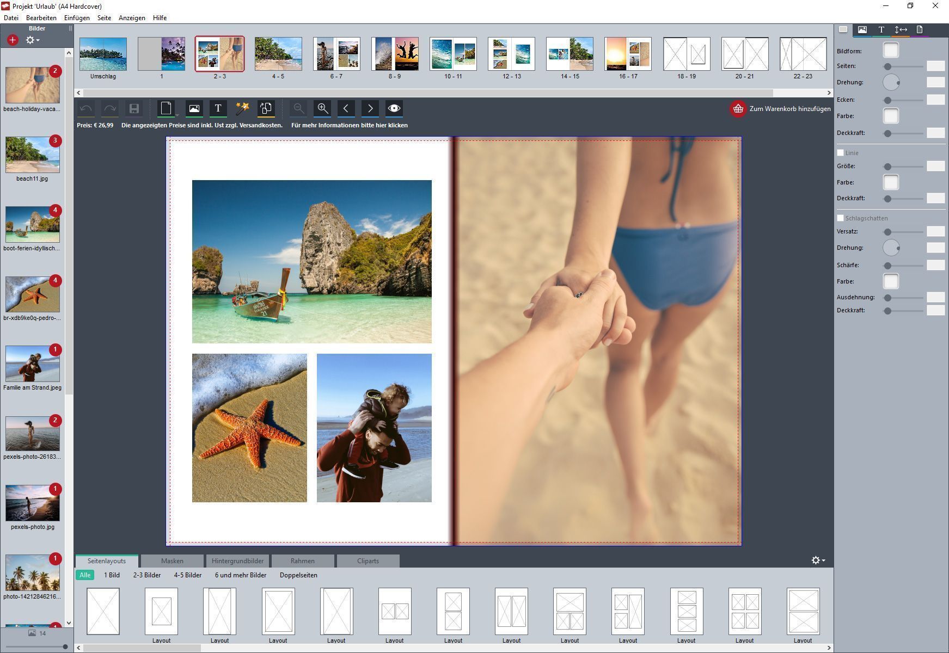The image size is (949, 653).
Task: Zoom out of the page view
Action: click(x=298, y=108)
